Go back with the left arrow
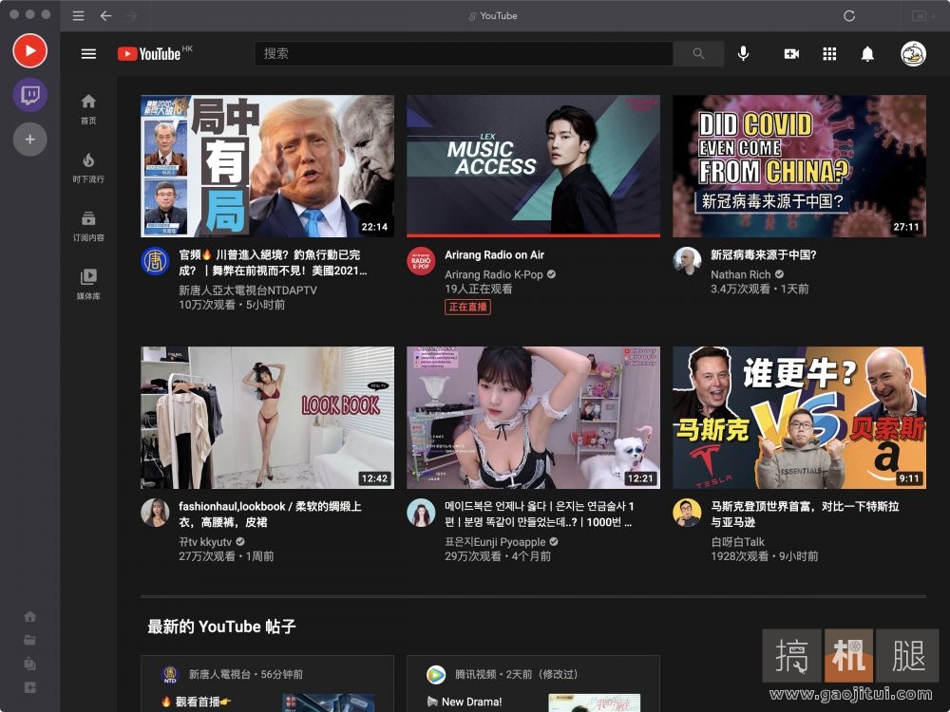Screen dimensions: 950x712 click(x=106, y=16)
